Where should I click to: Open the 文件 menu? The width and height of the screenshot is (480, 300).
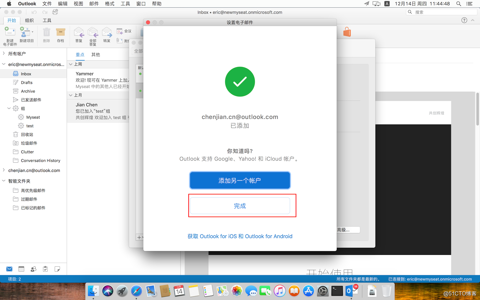coord(47,4)
